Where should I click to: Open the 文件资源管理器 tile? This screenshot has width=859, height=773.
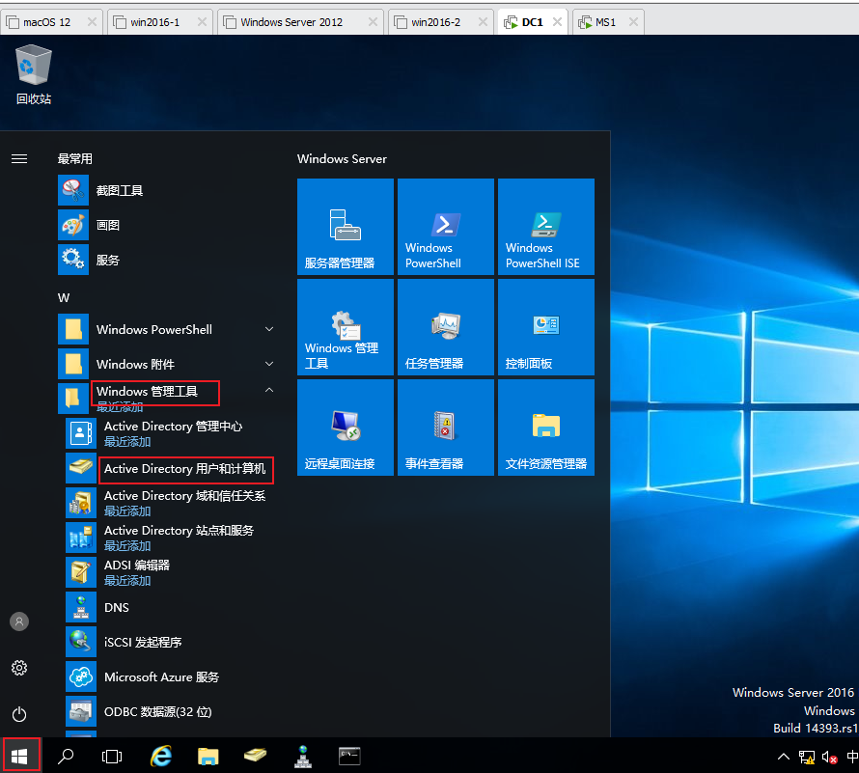545,428
